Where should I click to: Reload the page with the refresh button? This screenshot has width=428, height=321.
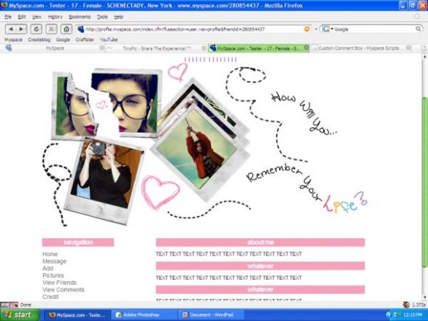point(36,29)
